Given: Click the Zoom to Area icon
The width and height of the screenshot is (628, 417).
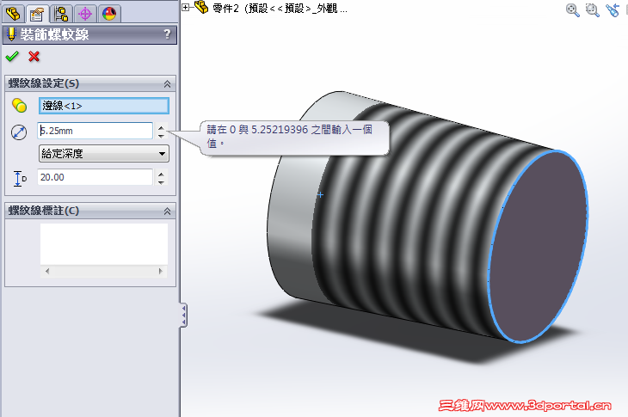Looking at the screenshot, I should coord(593,9).
